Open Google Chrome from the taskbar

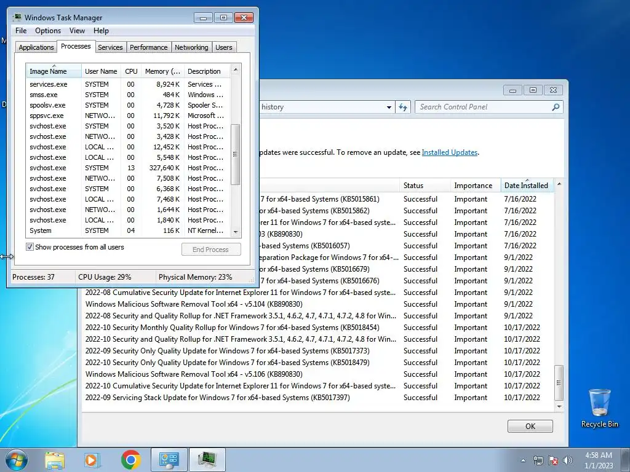131,460
